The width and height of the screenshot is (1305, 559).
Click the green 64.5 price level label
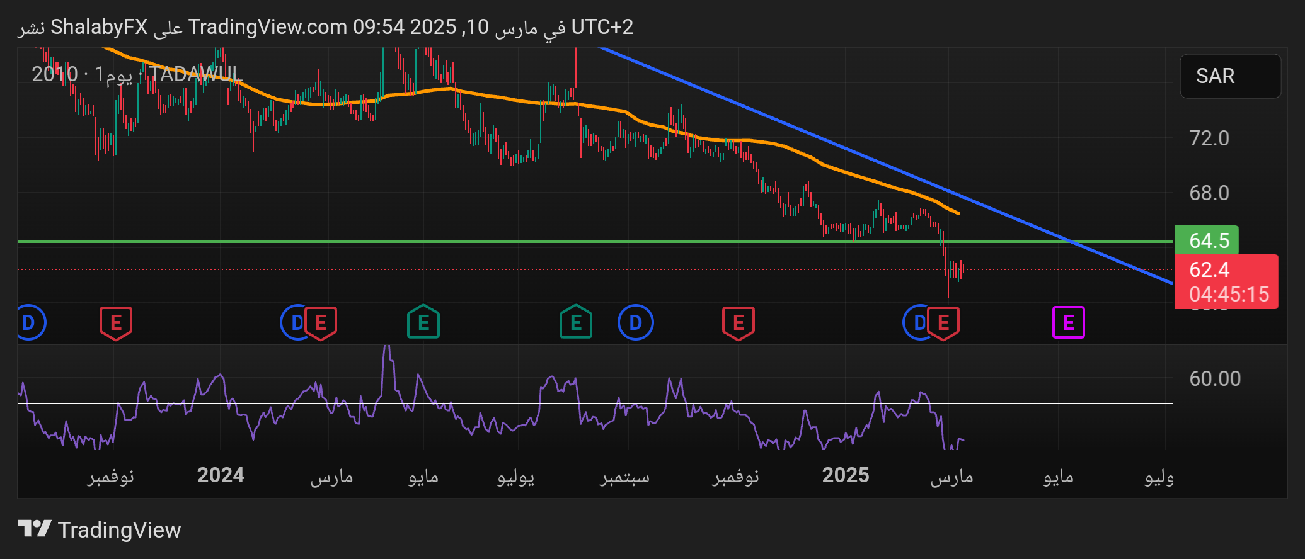coord(1207,240)
